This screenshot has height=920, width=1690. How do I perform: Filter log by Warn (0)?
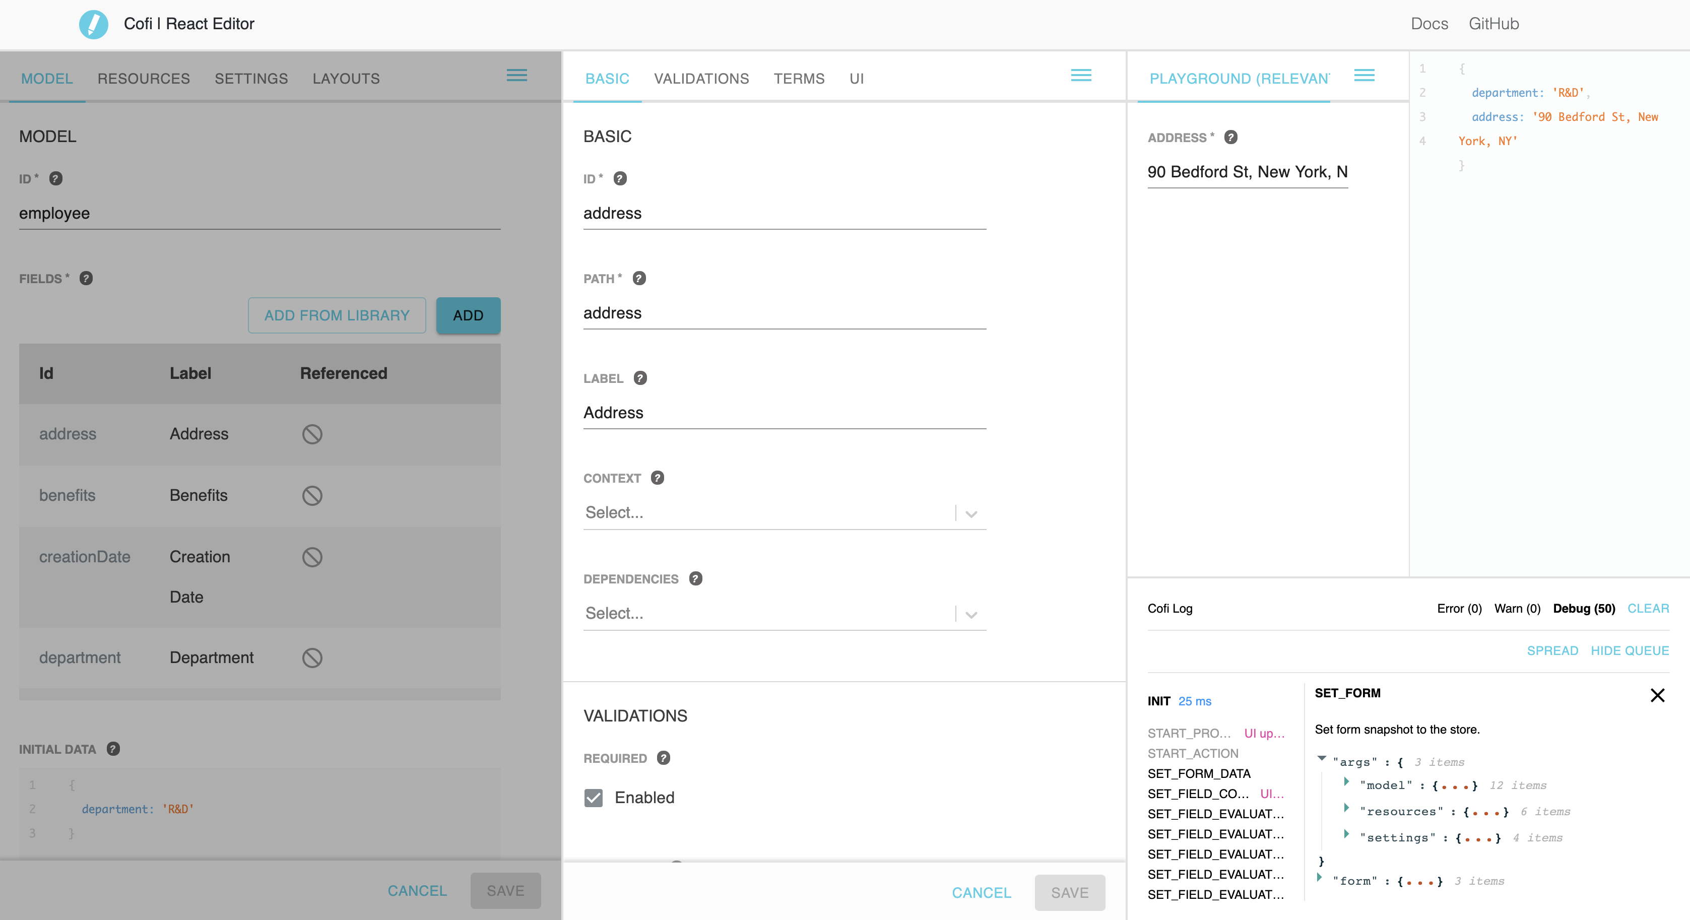tap(1517, 608)
